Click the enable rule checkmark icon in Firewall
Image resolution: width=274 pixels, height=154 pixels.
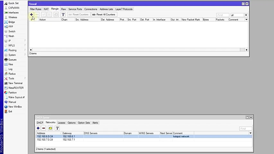tap(44, 15)
